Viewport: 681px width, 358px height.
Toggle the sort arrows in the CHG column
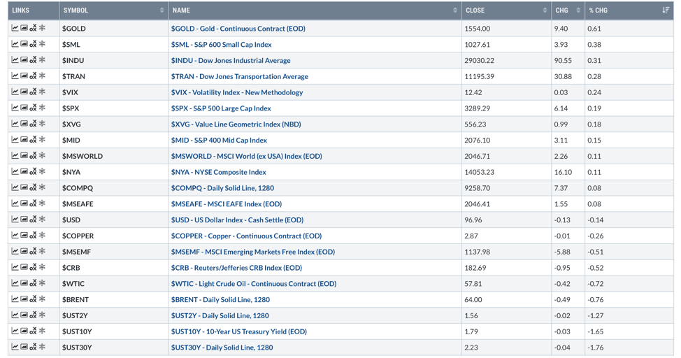[578, 10]
